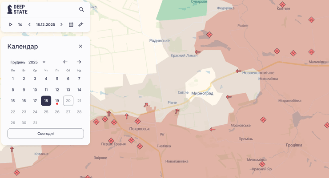Click the compare dates arrows icon
Screen dimensions: 329x178
80,24
